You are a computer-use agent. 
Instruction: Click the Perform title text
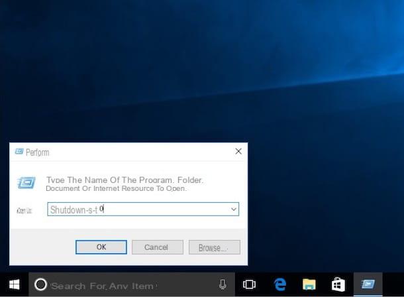coord(37,152)
